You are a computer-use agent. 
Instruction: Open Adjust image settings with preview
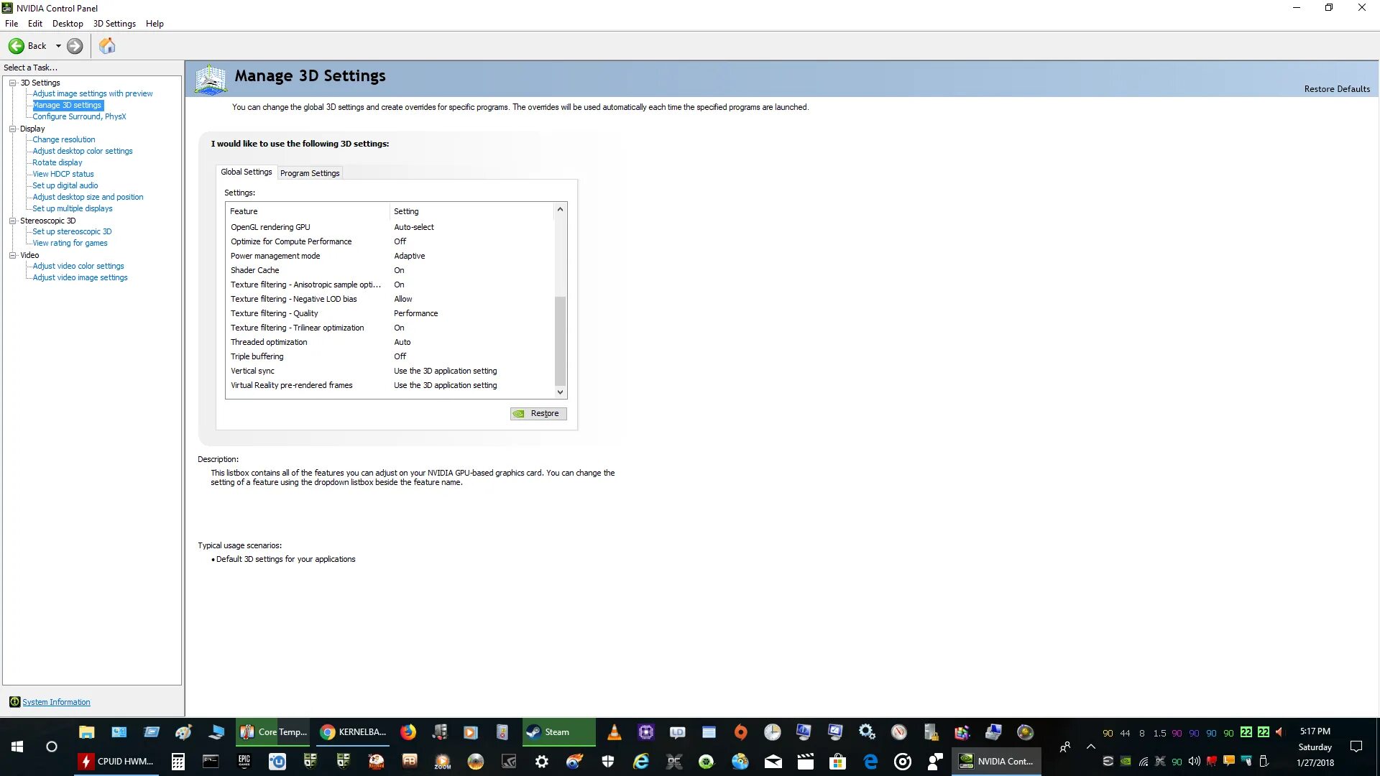tap(93, 93)
